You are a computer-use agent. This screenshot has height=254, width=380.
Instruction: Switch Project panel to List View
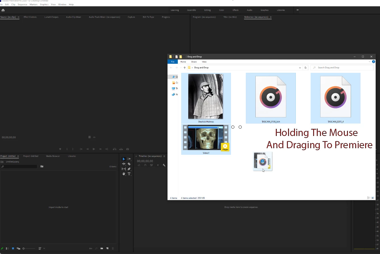pos(7,248)
